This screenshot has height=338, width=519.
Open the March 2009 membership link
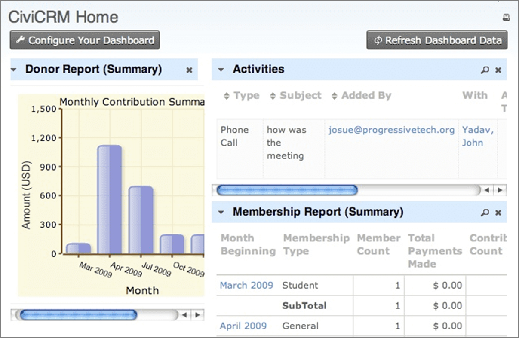pos(246,286)
